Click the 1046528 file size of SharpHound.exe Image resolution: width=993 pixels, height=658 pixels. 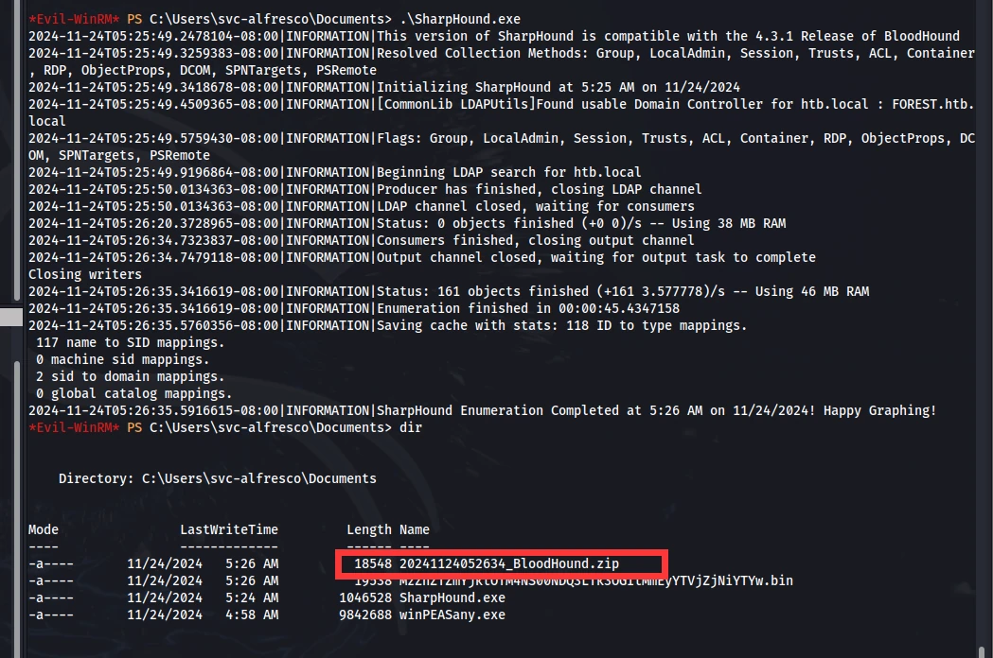[x=365, y=597]
